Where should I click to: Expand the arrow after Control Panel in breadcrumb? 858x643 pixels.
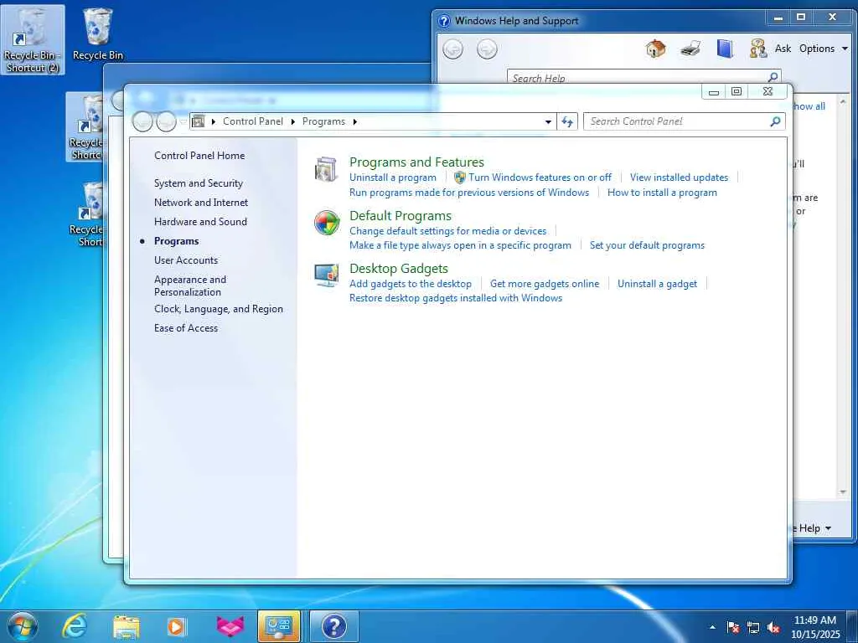pos(292,121)
